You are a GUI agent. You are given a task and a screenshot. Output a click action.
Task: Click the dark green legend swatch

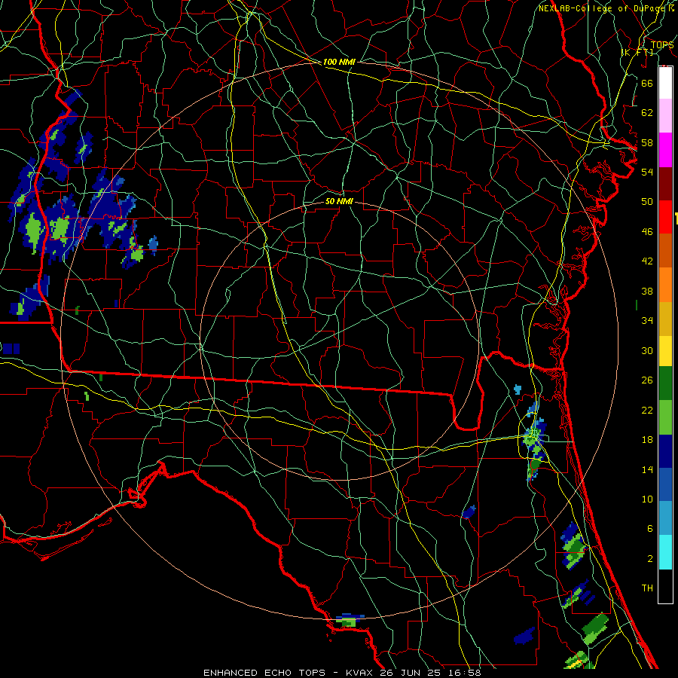click(665, 383)
